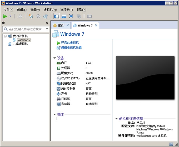Take a snapshot of this virtual machine
Screen dimensions: 179x147
click(31, 16)
